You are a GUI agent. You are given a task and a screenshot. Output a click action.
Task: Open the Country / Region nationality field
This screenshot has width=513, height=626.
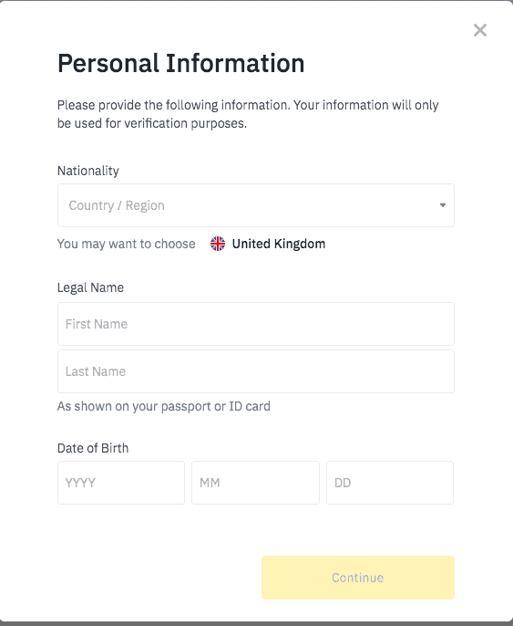(256, 205)
